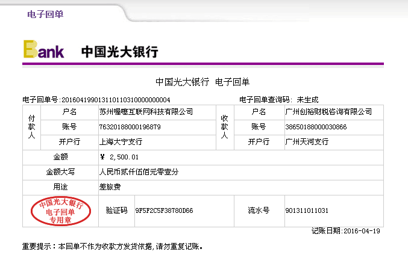Click the amount value ¥ 2,500.01
This screenshot has height=258, width=408.
(x=119, y=157)
